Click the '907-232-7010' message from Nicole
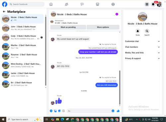 [x=63, y=66]
